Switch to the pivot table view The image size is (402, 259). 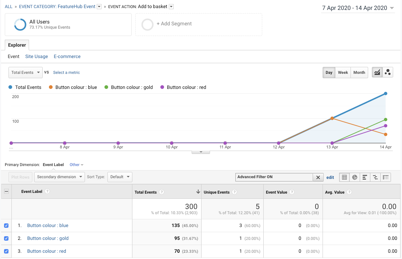point(385,177)
